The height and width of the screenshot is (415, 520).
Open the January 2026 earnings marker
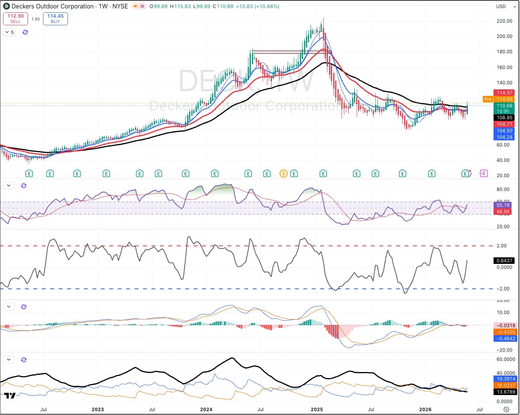click(432, 174)
